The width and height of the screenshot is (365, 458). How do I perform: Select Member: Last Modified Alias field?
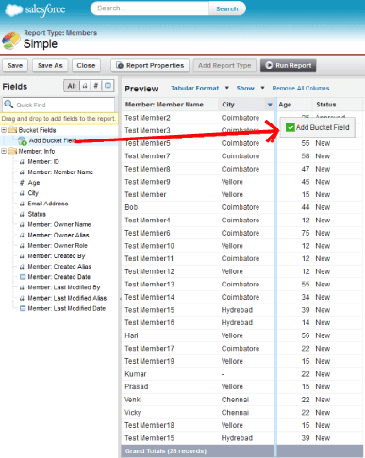tap(67, 298)
